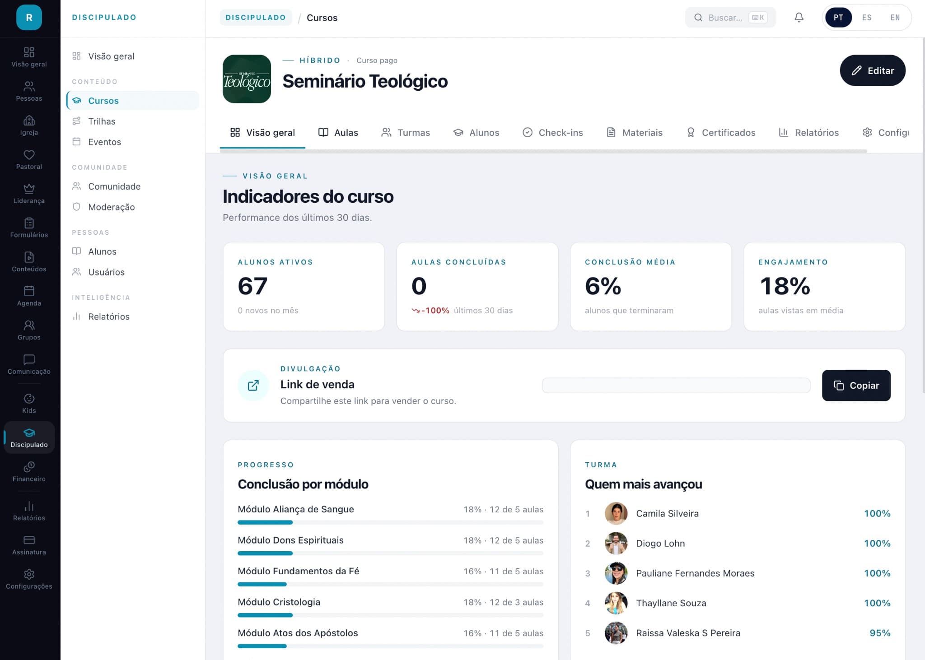Click the Discipulado breadcrumb chip
This screenshot has height=660, width=925.
pos(256,18)
